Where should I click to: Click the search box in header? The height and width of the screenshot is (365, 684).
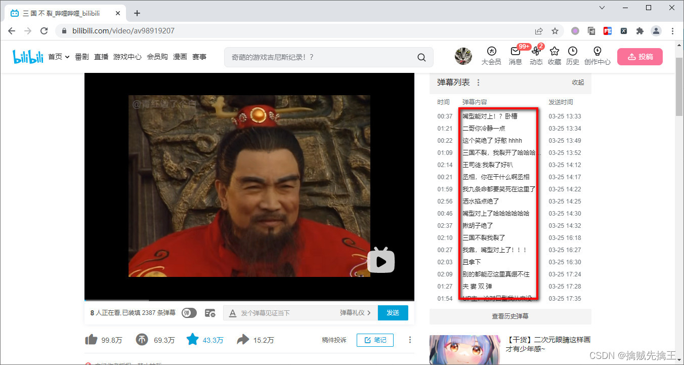tap(329, 57)
